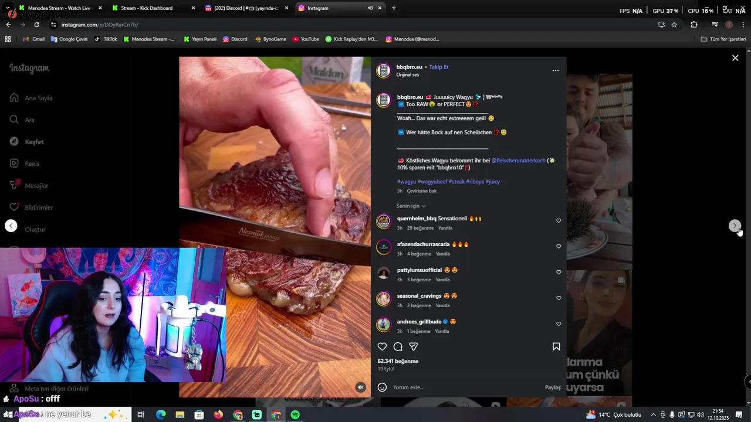Open the comment bubble icon under post
Screen dimensions: 751x422
pos(398,346)
